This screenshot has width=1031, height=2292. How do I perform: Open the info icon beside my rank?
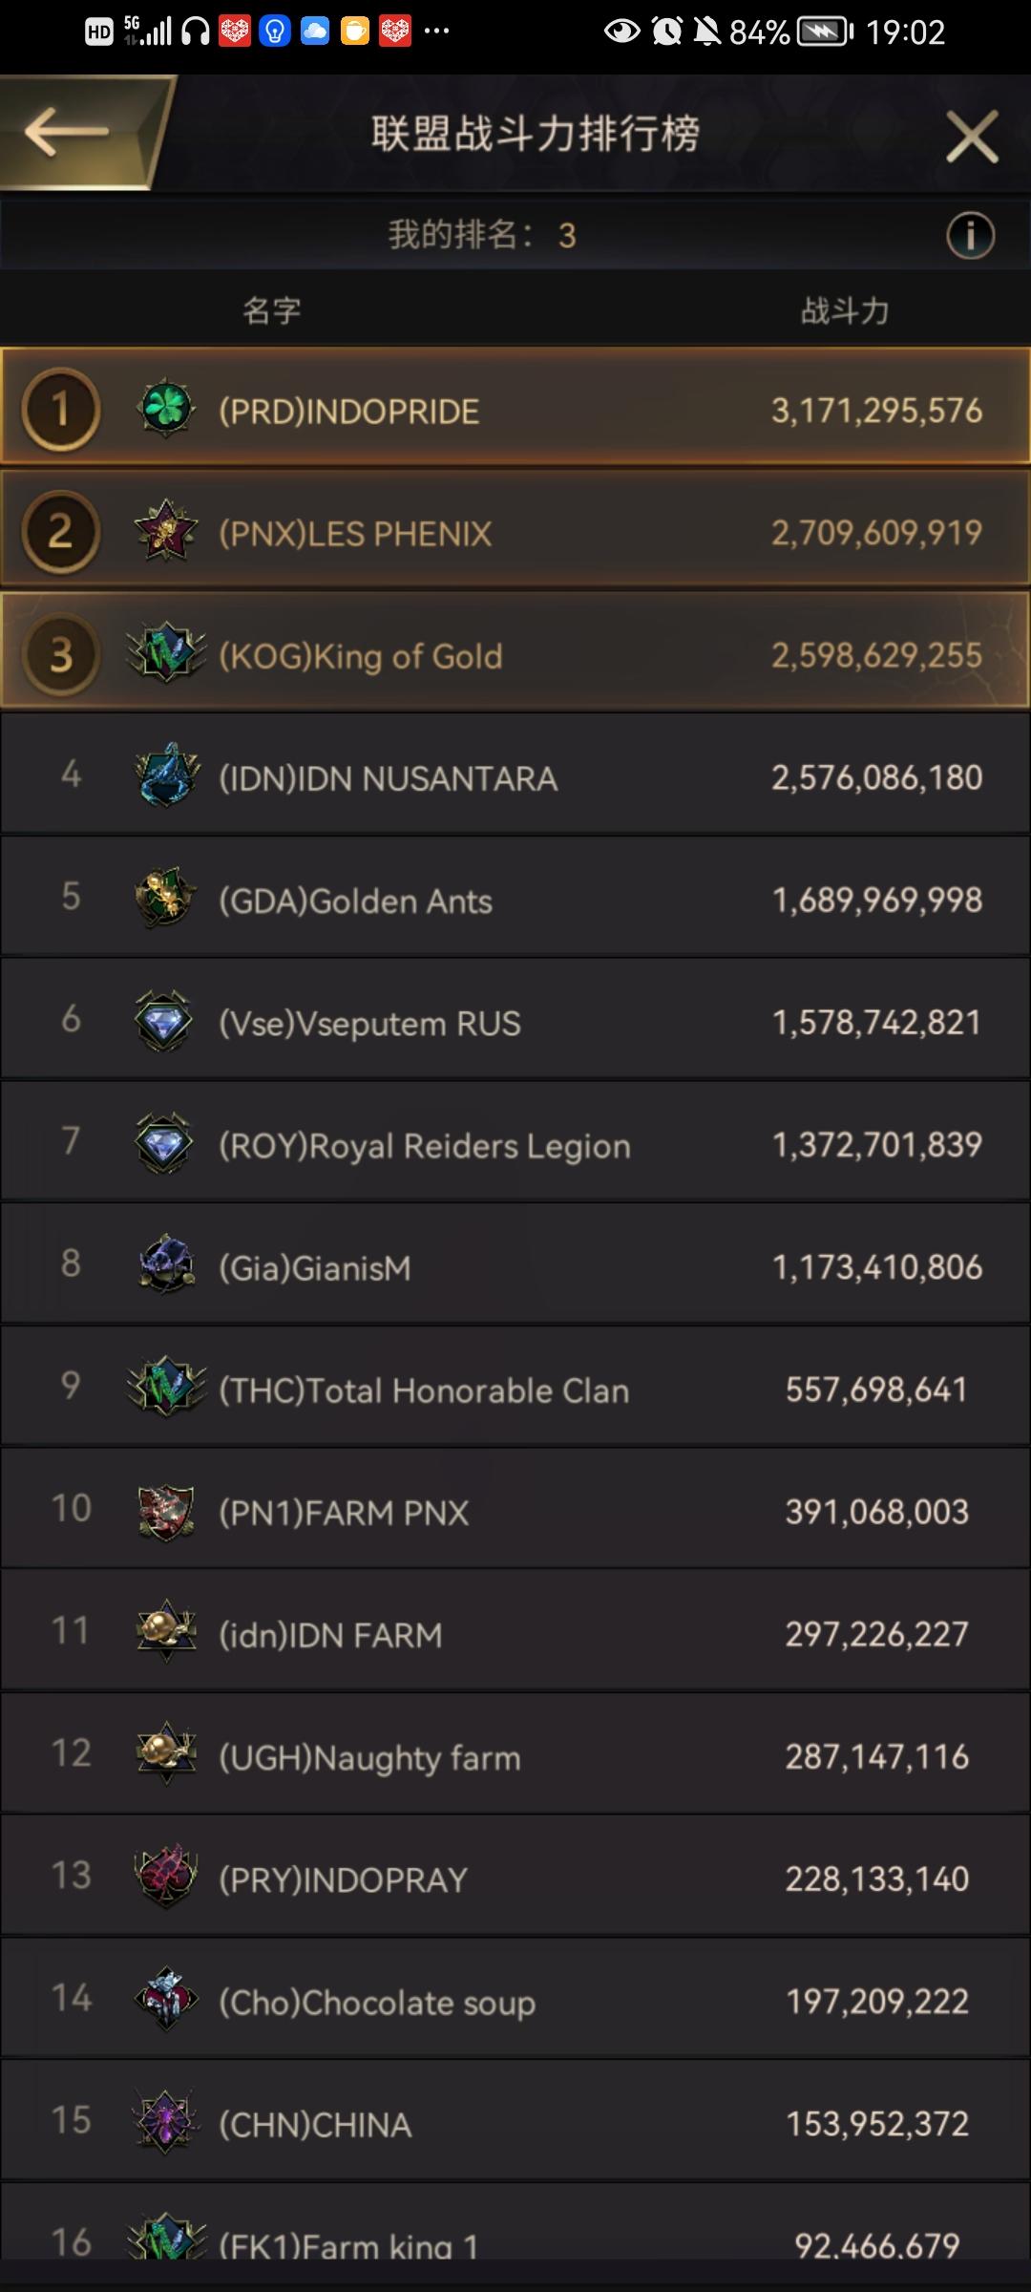970,235
